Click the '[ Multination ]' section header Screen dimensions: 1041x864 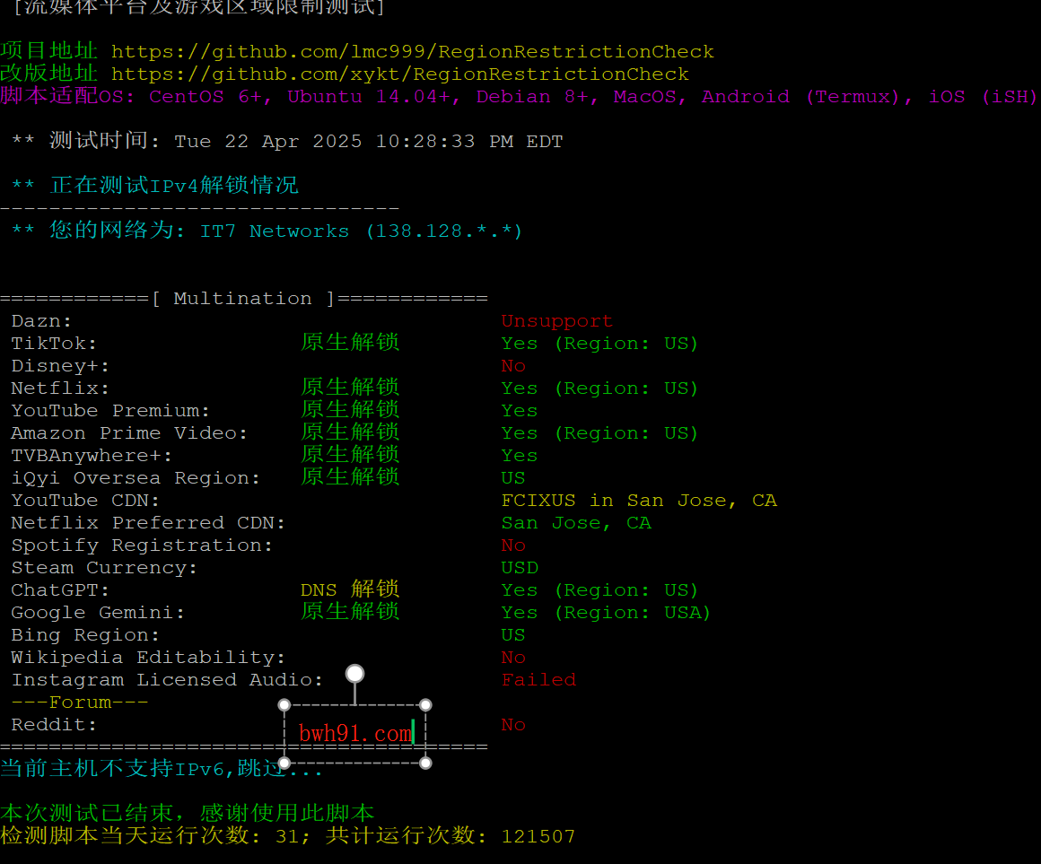[x=243, y=299]
